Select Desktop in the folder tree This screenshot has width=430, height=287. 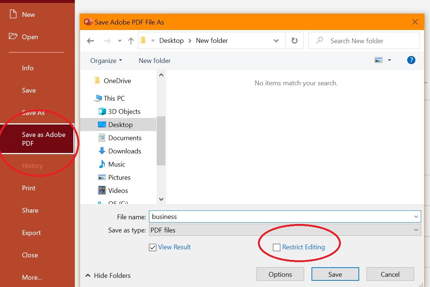click(118, 124)
